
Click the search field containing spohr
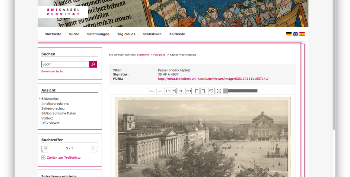65,64
